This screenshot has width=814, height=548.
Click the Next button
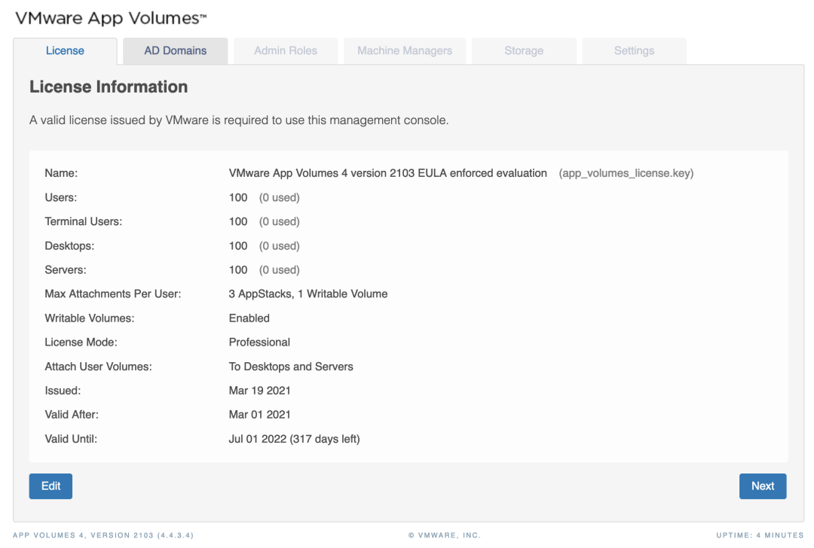tap(762, 486)
